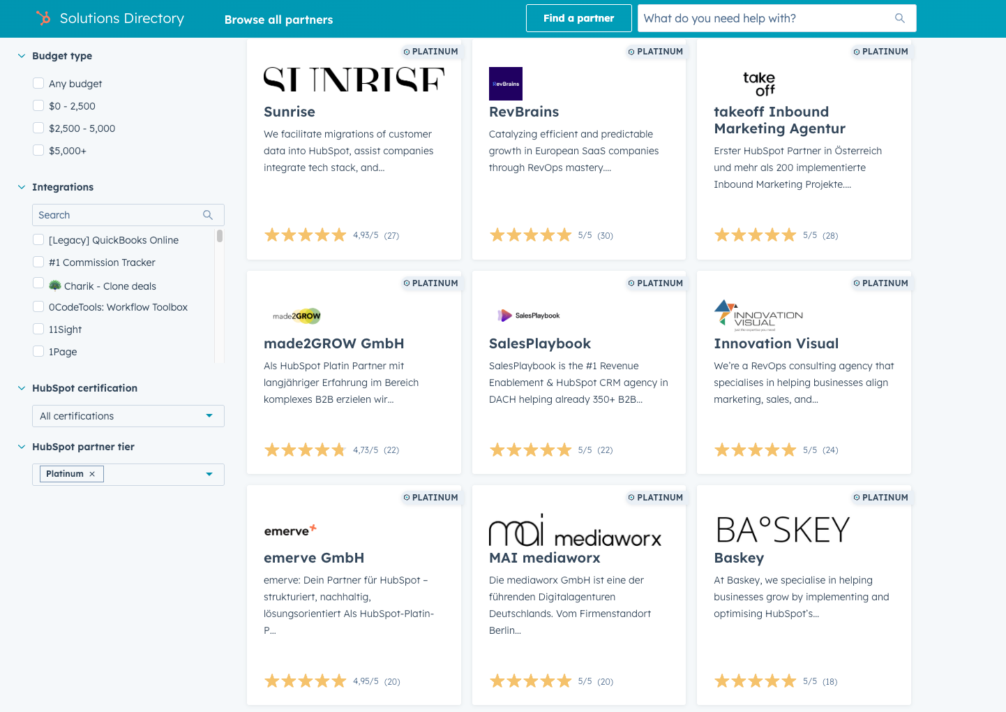Collapse the Budget type section

[x=22, y=56]
